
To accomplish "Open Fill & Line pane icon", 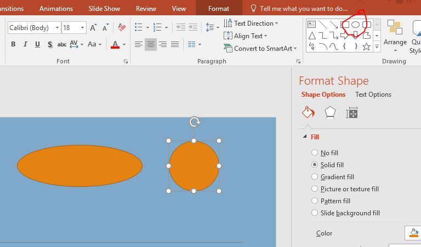I will point(308,113).
